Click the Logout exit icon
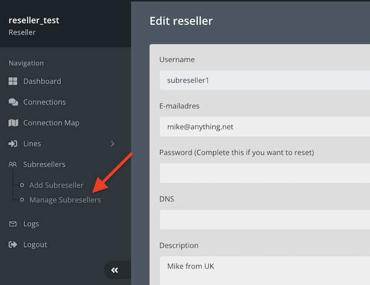The image size is (370, 285). click(13, 245)
